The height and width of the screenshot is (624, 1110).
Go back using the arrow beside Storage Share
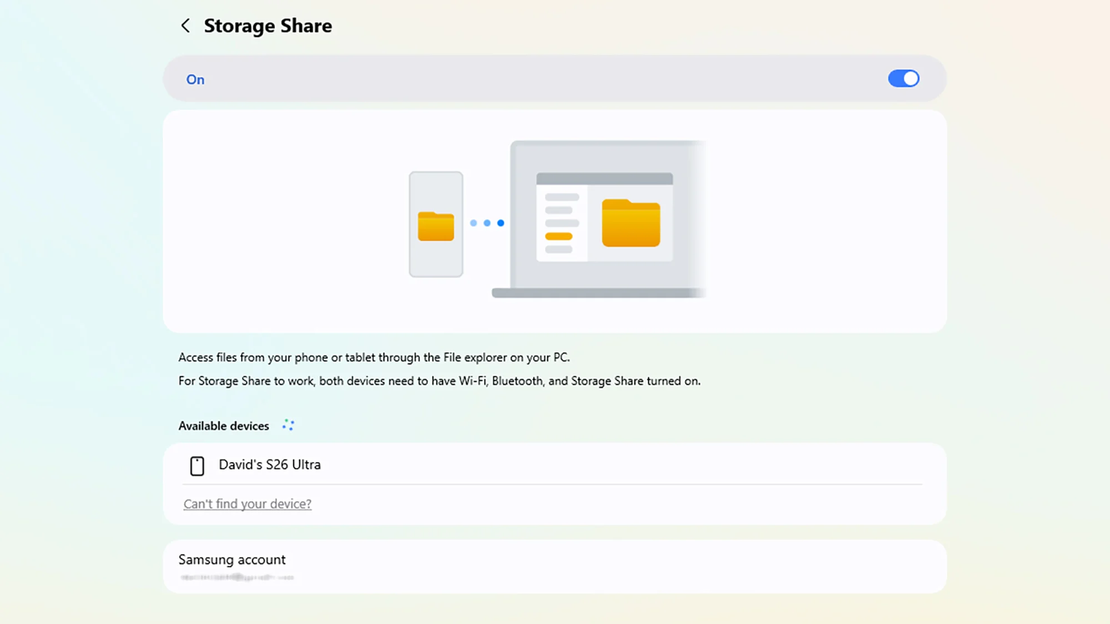pyautogui.click(x=185, y=26)
